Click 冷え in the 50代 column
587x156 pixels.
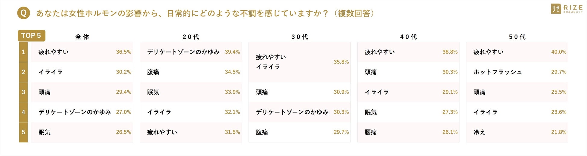coord(479,132)
